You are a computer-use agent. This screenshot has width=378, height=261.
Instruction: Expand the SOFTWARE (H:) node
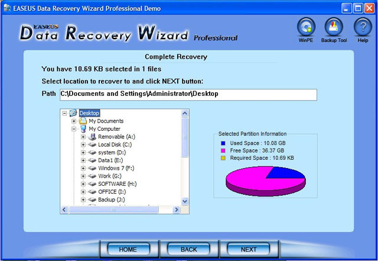point(83,184)
